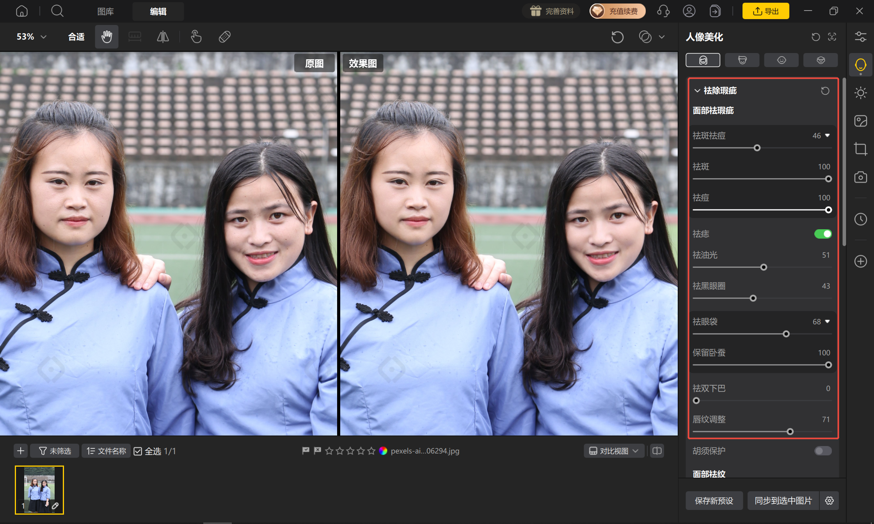This screenshot has height=524, width=874.
Task: Select the 编辑 tab
Action: point(158,12)
